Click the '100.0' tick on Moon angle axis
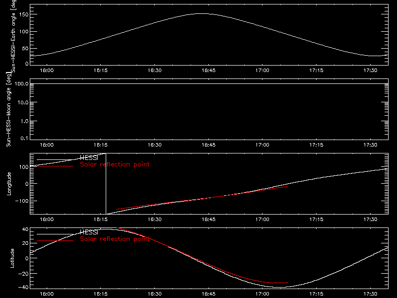Viewport: 397px width, 298px height. [x=21, y=83]
